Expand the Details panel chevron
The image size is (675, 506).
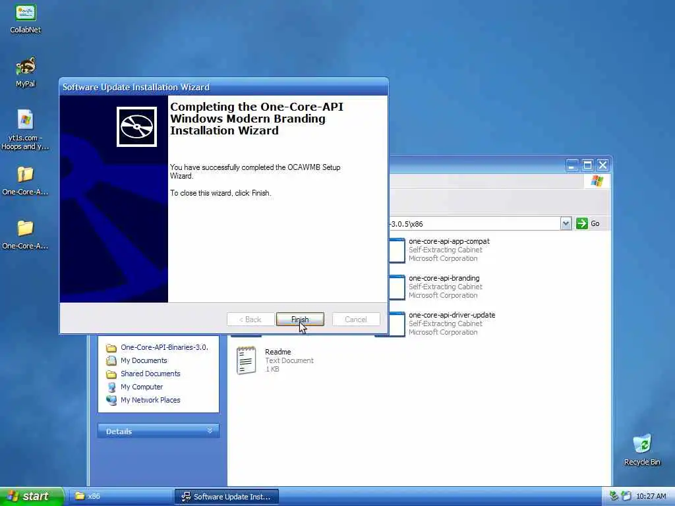(x=210, y=431)
